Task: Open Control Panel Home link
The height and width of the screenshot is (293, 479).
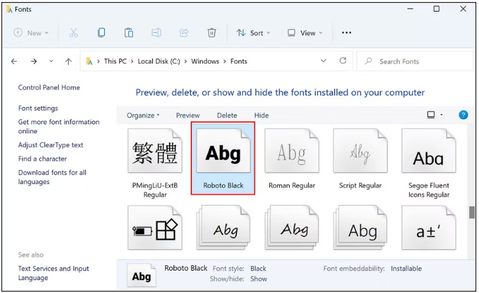Action: tap(49, 87)
